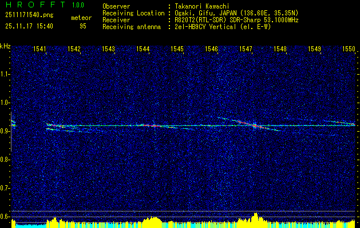Click frequency label 0.6 kHz
Image resolution: width=360 pixels, height=228 pixels.
coord(5,217)
